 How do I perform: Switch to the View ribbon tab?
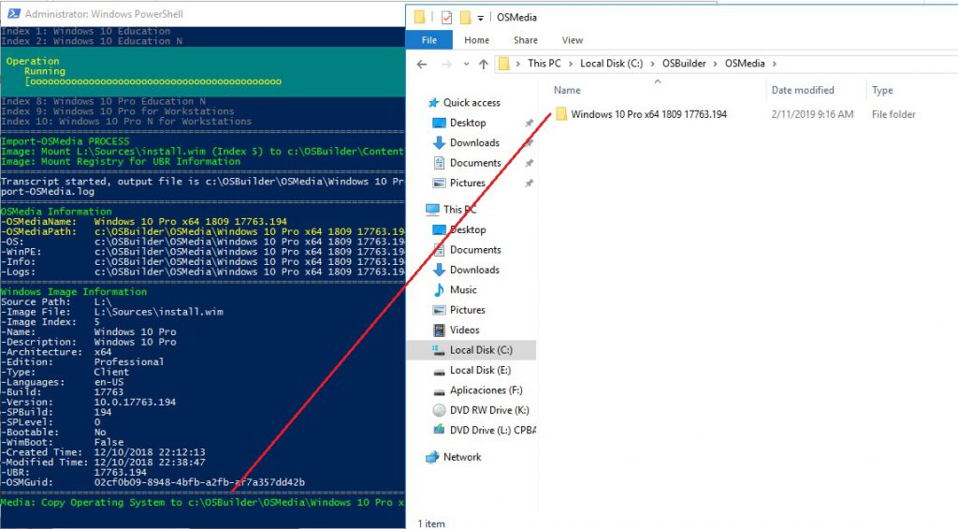coord(573,40)
